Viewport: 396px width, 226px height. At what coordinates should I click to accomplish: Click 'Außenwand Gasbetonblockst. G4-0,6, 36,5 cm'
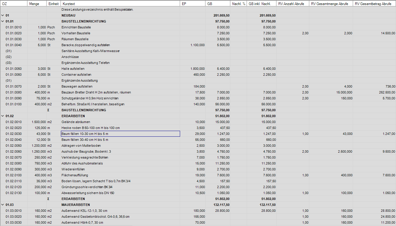[95, 217]
